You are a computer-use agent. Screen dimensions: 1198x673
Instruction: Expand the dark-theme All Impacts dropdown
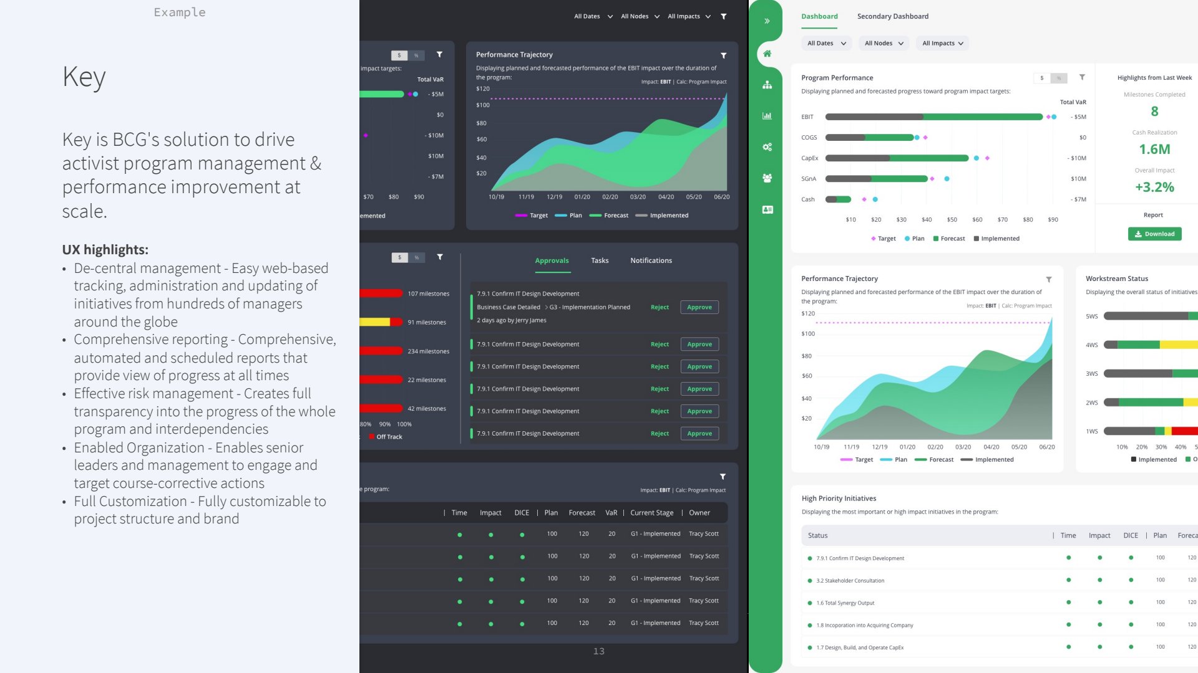[689, 17]
